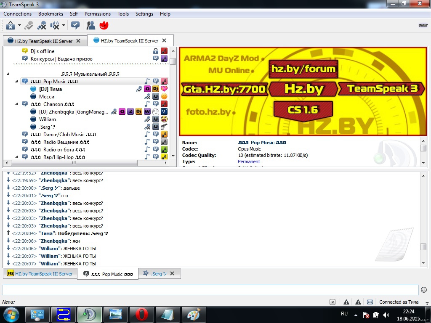Click the Disconnect from server toolbar icon
Screen dimensions: 431x323
point(11,26)
